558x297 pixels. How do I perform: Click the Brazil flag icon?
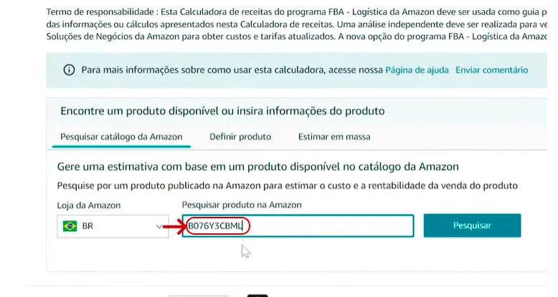point(70,226)
